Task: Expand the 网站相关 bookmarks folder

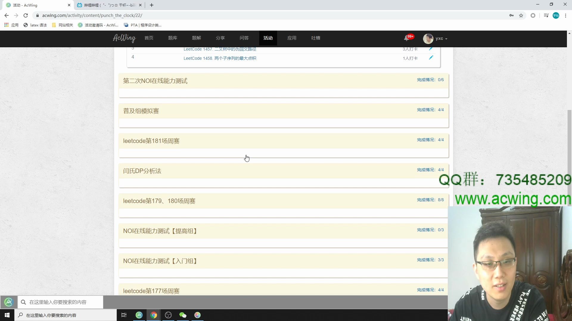Action: coord(63,25)
